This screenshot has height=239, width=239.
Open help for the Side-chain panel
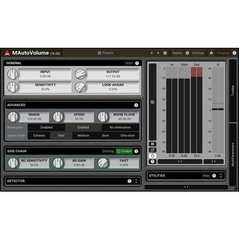coord(136,151)
